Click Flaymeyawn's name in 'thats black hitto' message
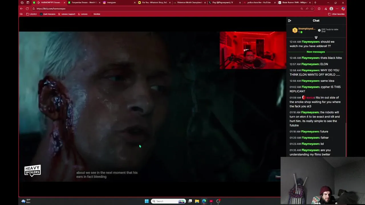 pos(310,58)
